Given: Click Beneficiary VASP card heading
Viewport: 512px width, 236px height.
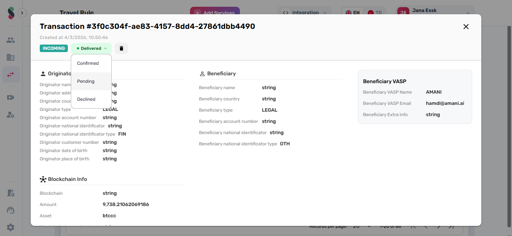Looking at the screenshot, I should point(385,81).
